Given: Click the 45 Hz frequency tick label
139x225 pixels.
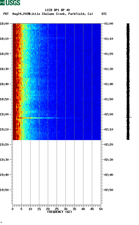Looking at the screenshot, I should pos(92,209).
